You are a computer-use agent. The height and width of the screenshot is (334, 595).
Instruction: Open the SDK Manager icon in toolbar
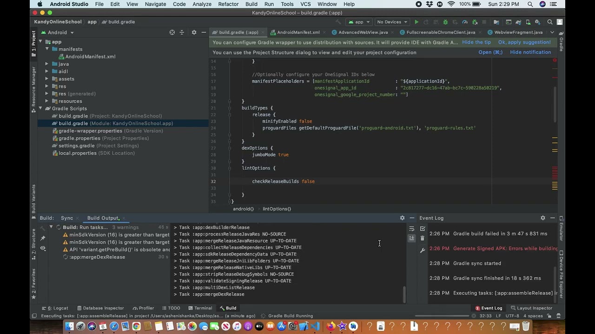click(x=538, y=22)
